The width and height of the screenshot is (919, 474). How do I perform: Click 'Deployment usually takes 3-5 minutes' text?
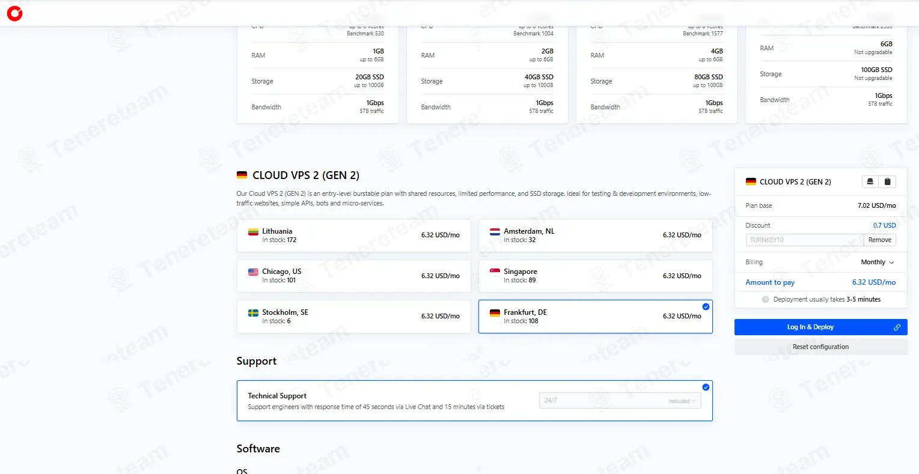click(x=826, y=299)
